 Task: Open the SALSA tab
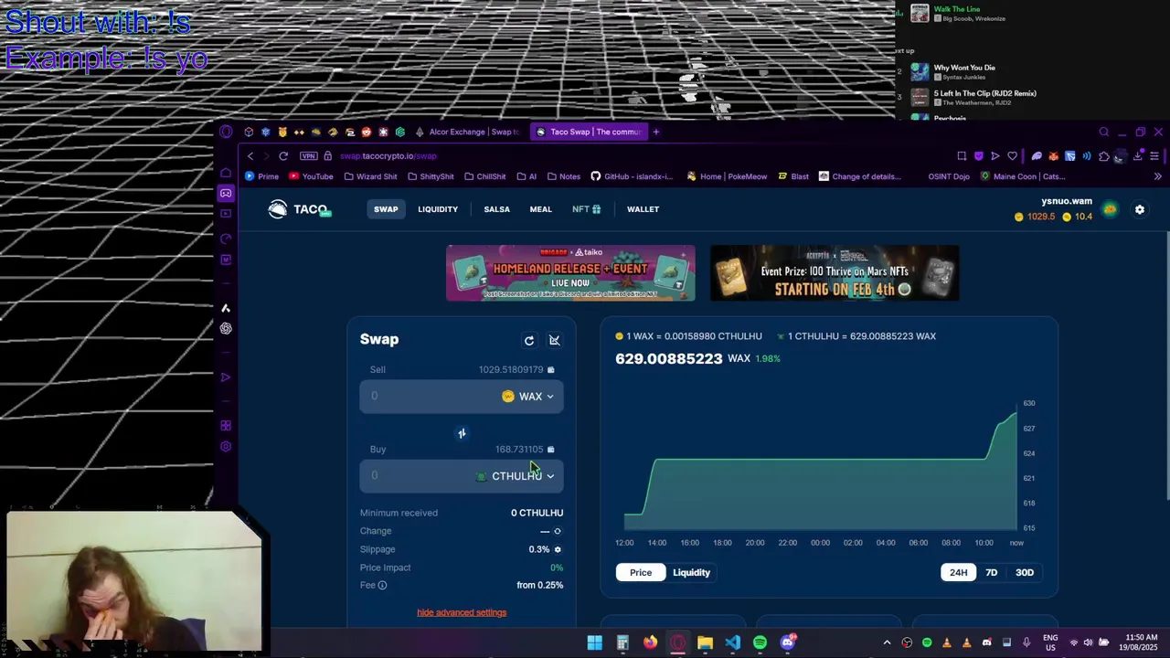pos(497,209)
